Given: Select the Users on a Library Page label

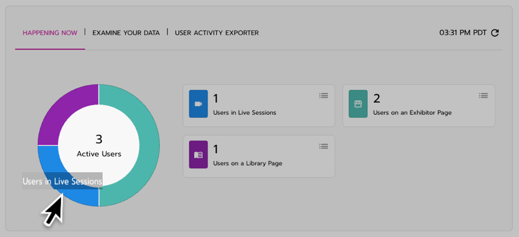Looking at the screenshot, I should click(247, 163).
